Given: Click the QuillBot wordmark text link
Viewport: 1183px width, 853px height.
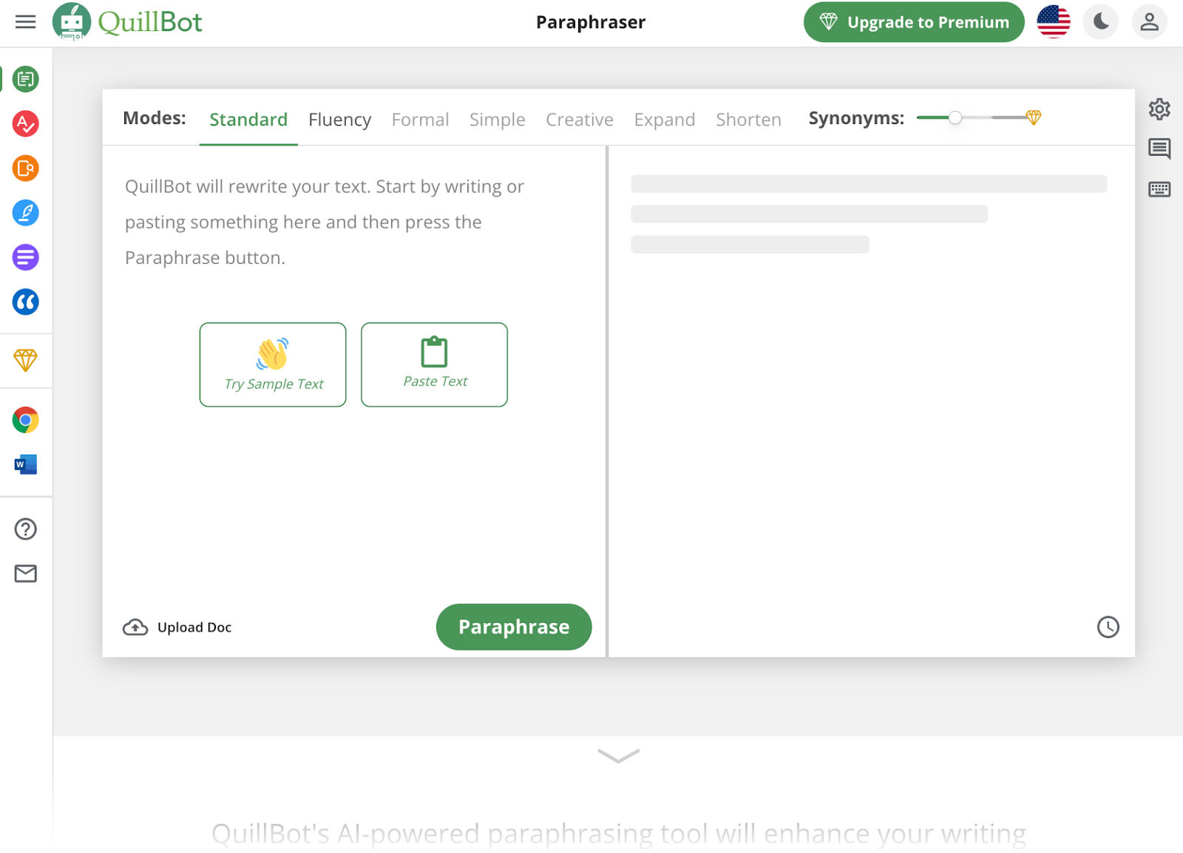Looking at the screenshot, I should tap(150, 22).
